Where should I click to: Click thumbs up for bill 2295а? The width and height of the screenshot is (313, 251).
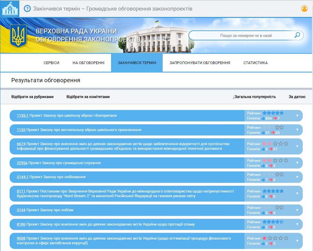tap(263, 166)
